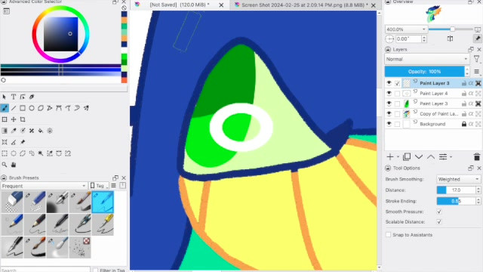Adjust the Overview zoom slider
Viewport: 483px width, 272px height.
451,29
